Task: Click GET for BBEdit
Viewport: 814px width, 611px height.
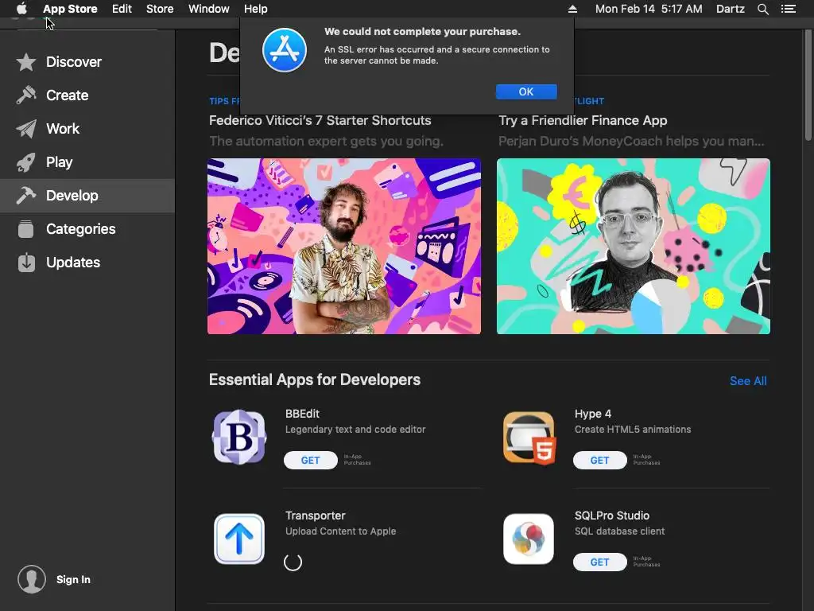Action: coord(311,461)
